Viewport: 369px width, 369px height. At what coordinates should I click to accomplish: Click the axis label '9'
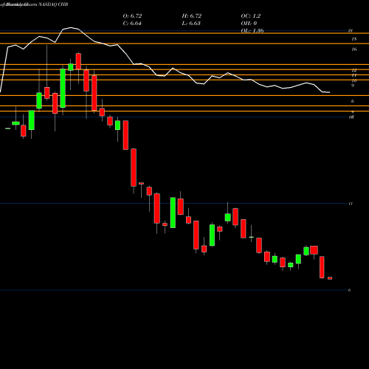(353, 86)
